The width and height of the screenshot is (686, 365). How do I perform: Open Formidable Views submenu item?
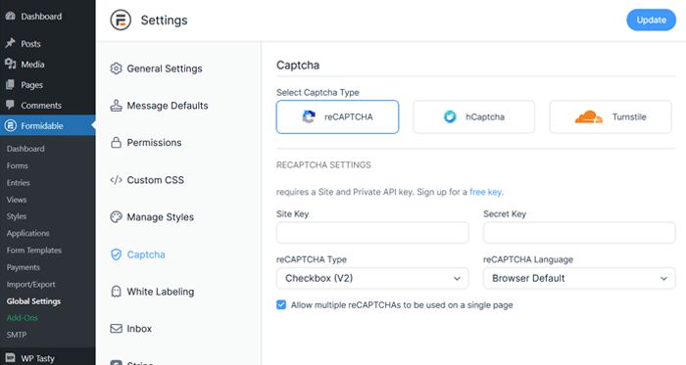pos(17,200)
